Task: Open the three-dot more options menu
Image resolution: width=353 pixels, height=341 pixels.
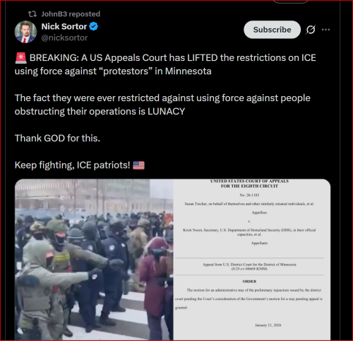Action: point(325,30)
